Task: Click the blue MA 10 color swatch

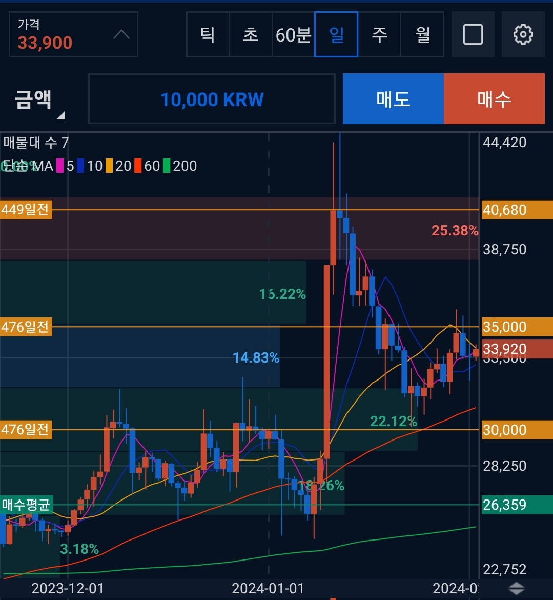Action: click(80, 166)
